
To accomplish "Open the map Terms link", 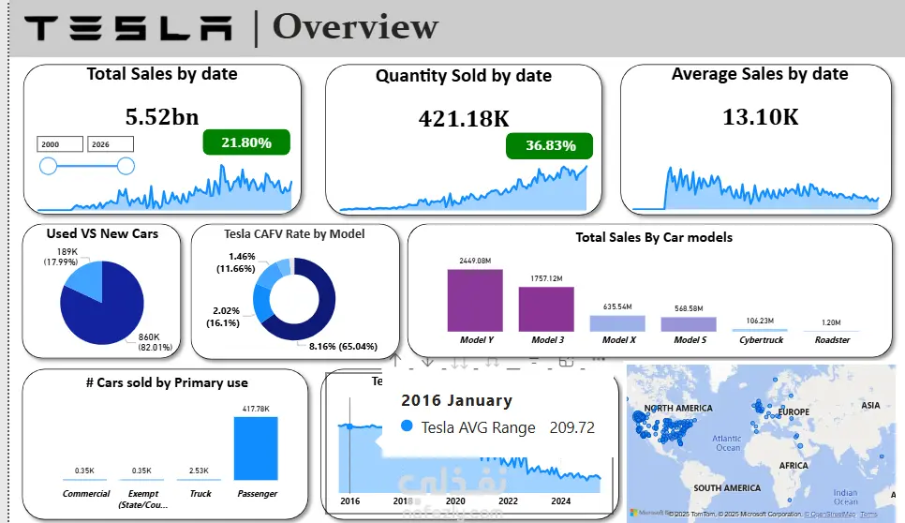I will pyautogui.click(x=868, y=514).
